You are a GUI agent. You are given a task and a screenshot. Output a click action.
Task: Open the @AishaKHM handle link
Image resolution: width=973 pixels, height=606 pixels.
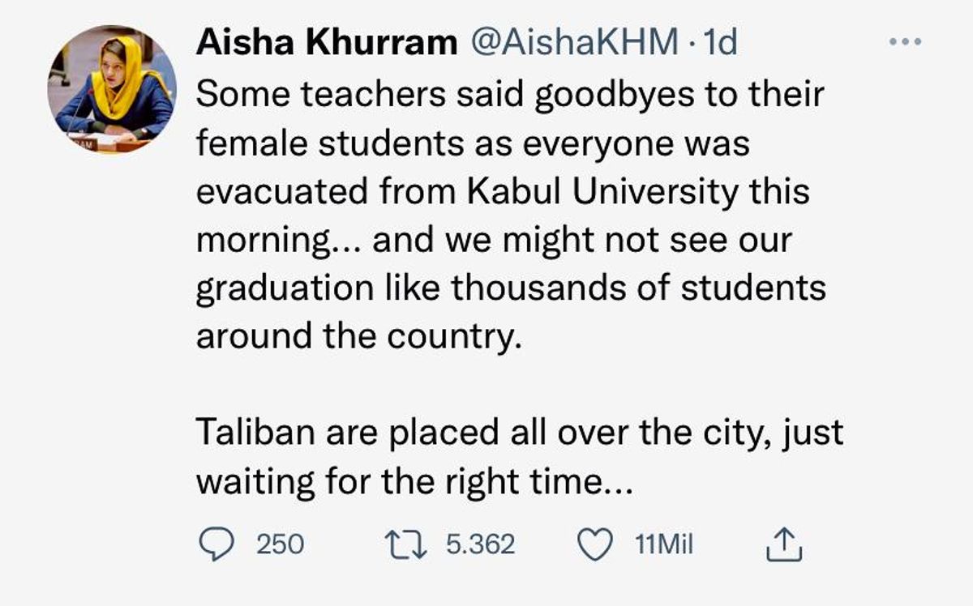574,43
